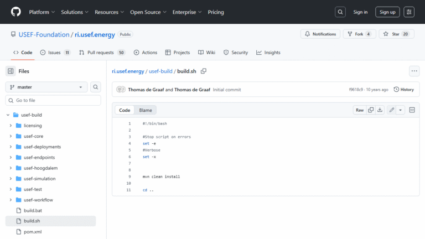This screenshot has height=239, width=425.
Task: Copy file path of build.sh
Action: click(x=204, y=71)
